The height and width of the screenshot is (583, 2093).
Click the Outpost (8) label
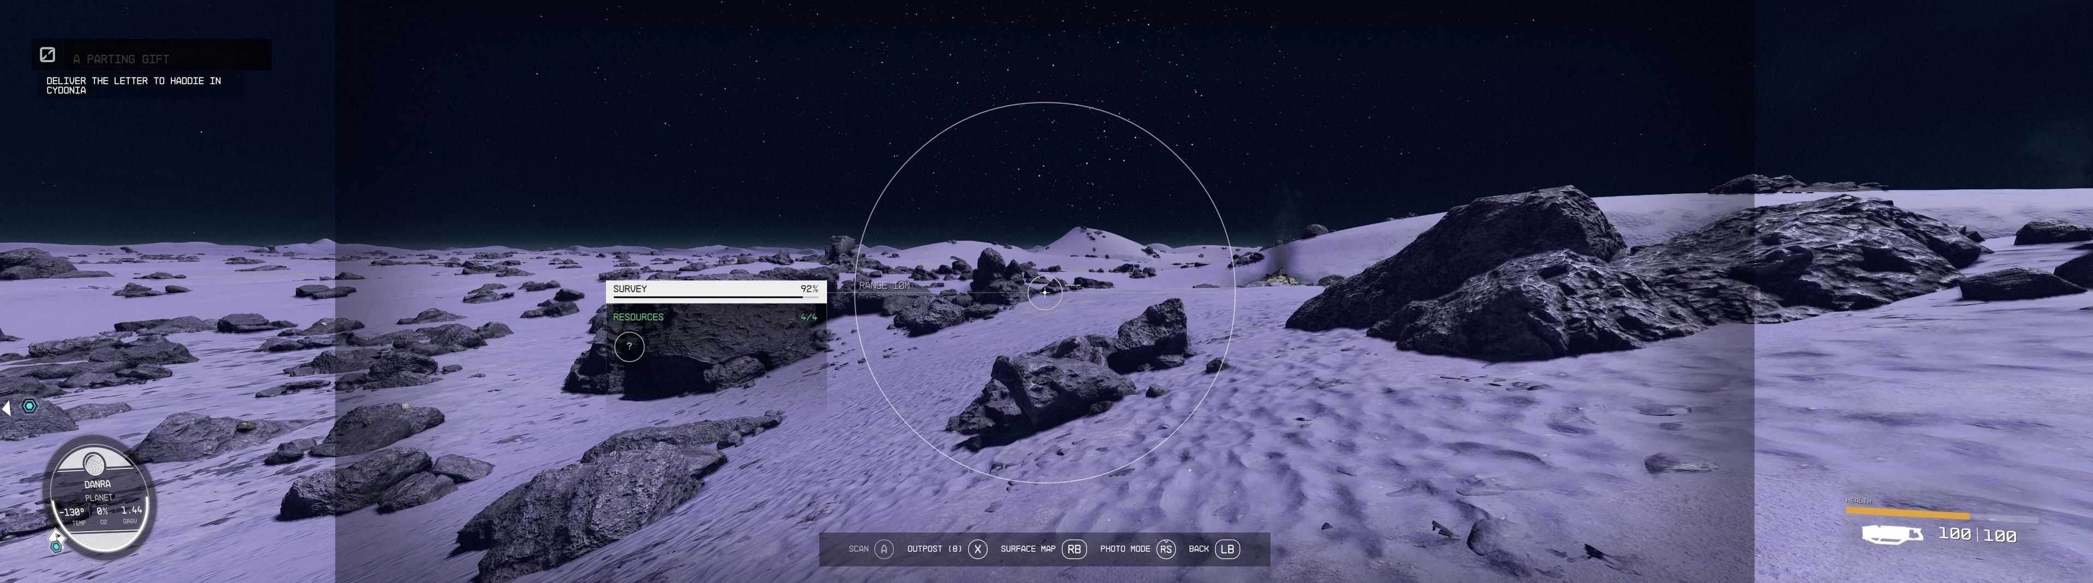[933, 549]
